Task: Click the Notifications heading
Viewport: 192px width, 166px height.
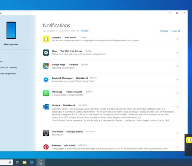Action: point(56,26)
